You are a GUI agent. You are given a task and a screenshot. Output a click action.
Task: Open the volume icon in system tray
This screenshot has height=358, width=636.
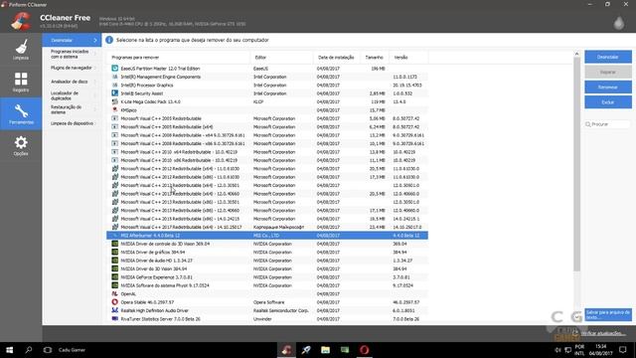tap(557, 350)
